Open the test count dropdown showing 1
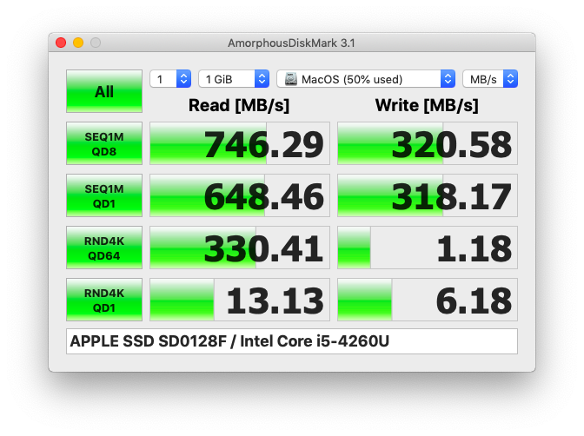The width and height of the screenshot is (584, 436). click(170, 79)
